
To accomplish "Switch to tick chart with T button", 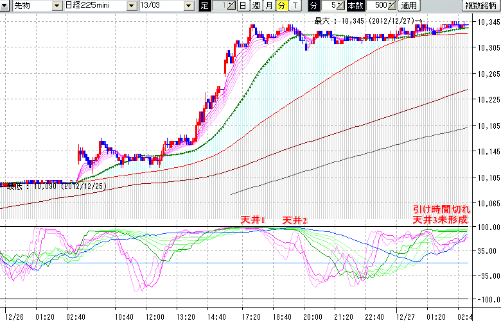I will click(x=295, y=6).
